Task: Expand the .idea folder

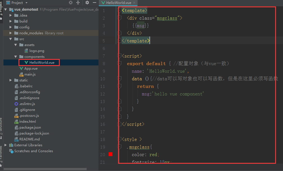Action: coord(10,15)
